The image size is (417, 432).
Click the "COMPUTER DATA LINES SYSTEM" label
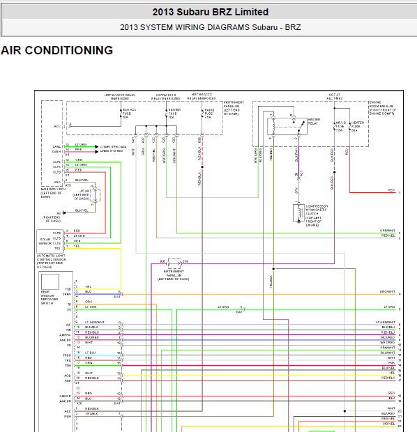tap(113, 149)
